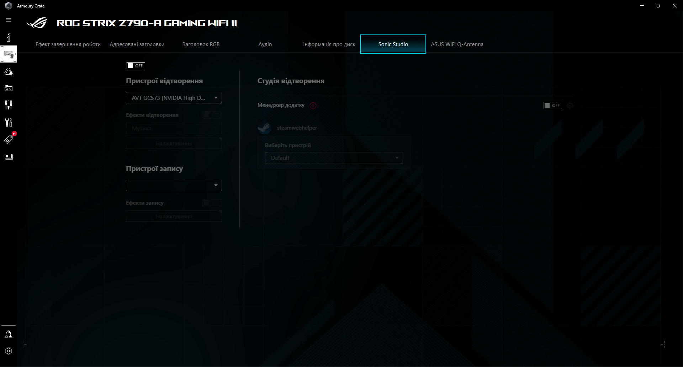
Task: Select the devices keyboard icon in sidebar
Action: [x=9, y=54]
